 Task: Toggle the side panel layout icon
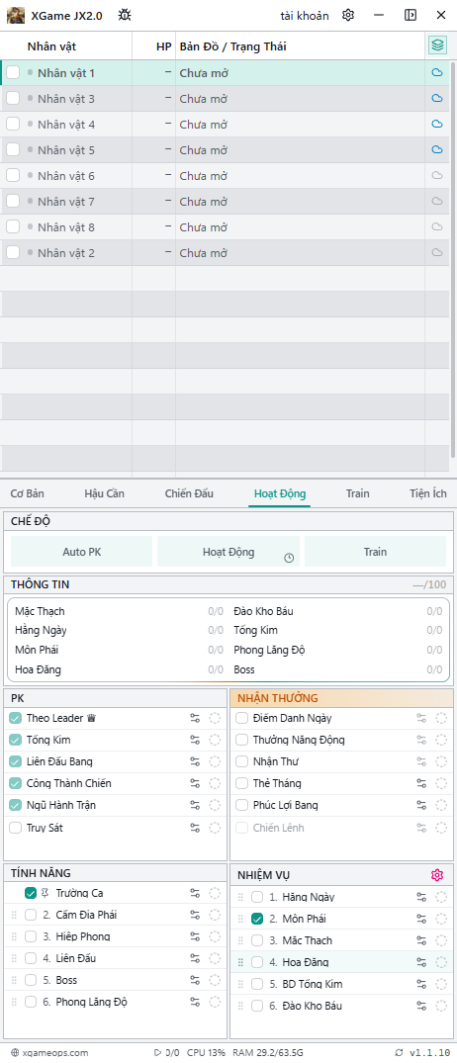point(411,15)
